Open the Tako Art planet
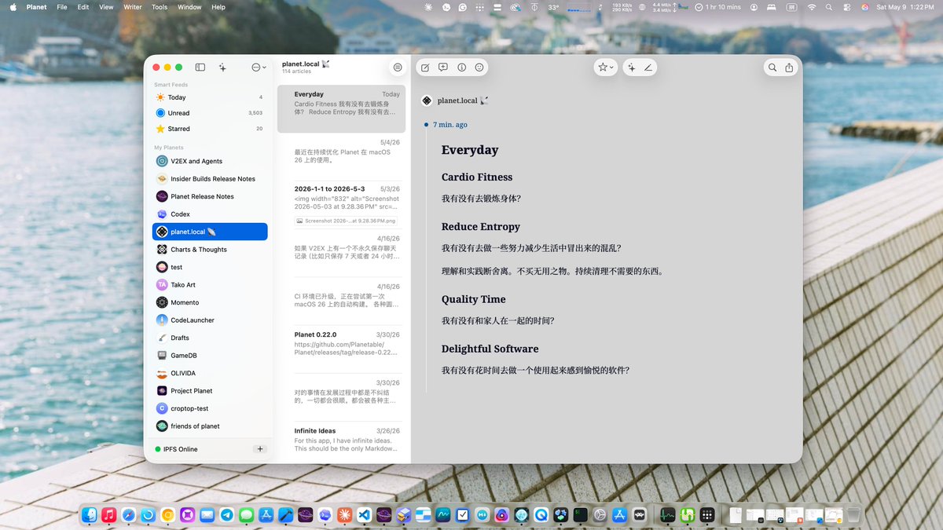The height and width of the screenshot is (530, 943). point(210,285)
